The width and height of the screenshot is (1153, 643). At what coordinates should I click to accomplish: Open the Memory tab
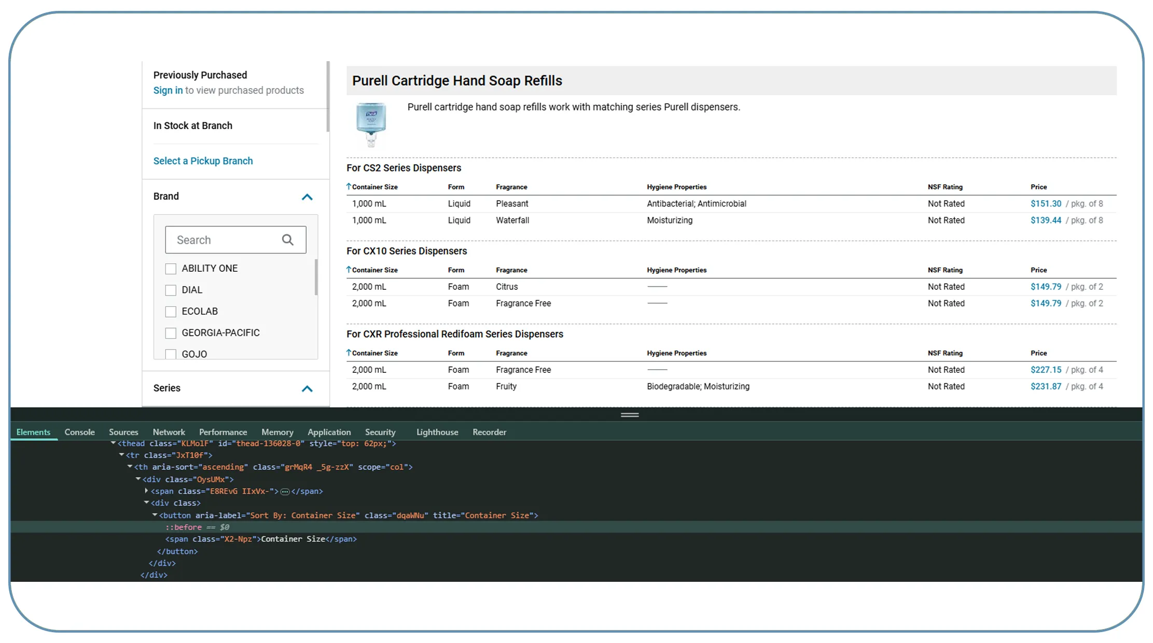277,432
